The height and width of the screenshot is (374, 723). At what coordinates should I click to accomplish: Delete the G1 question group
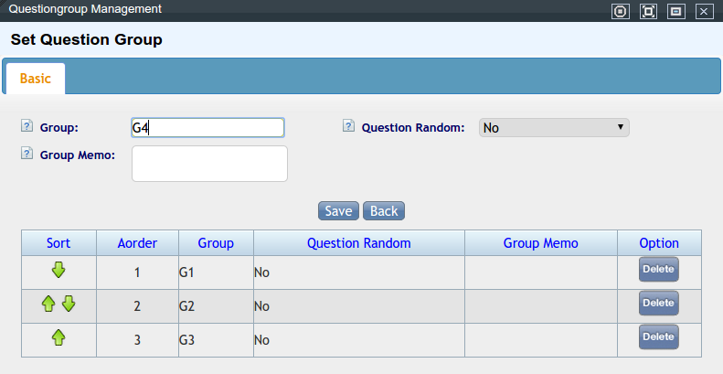pos(658,269)
